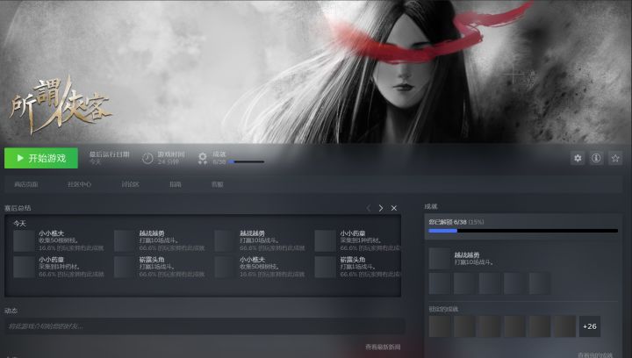The width and height of the screenshot is (632, 358).
Task: Open the 社区中心 community hub tab
Action: click(79, 184)
